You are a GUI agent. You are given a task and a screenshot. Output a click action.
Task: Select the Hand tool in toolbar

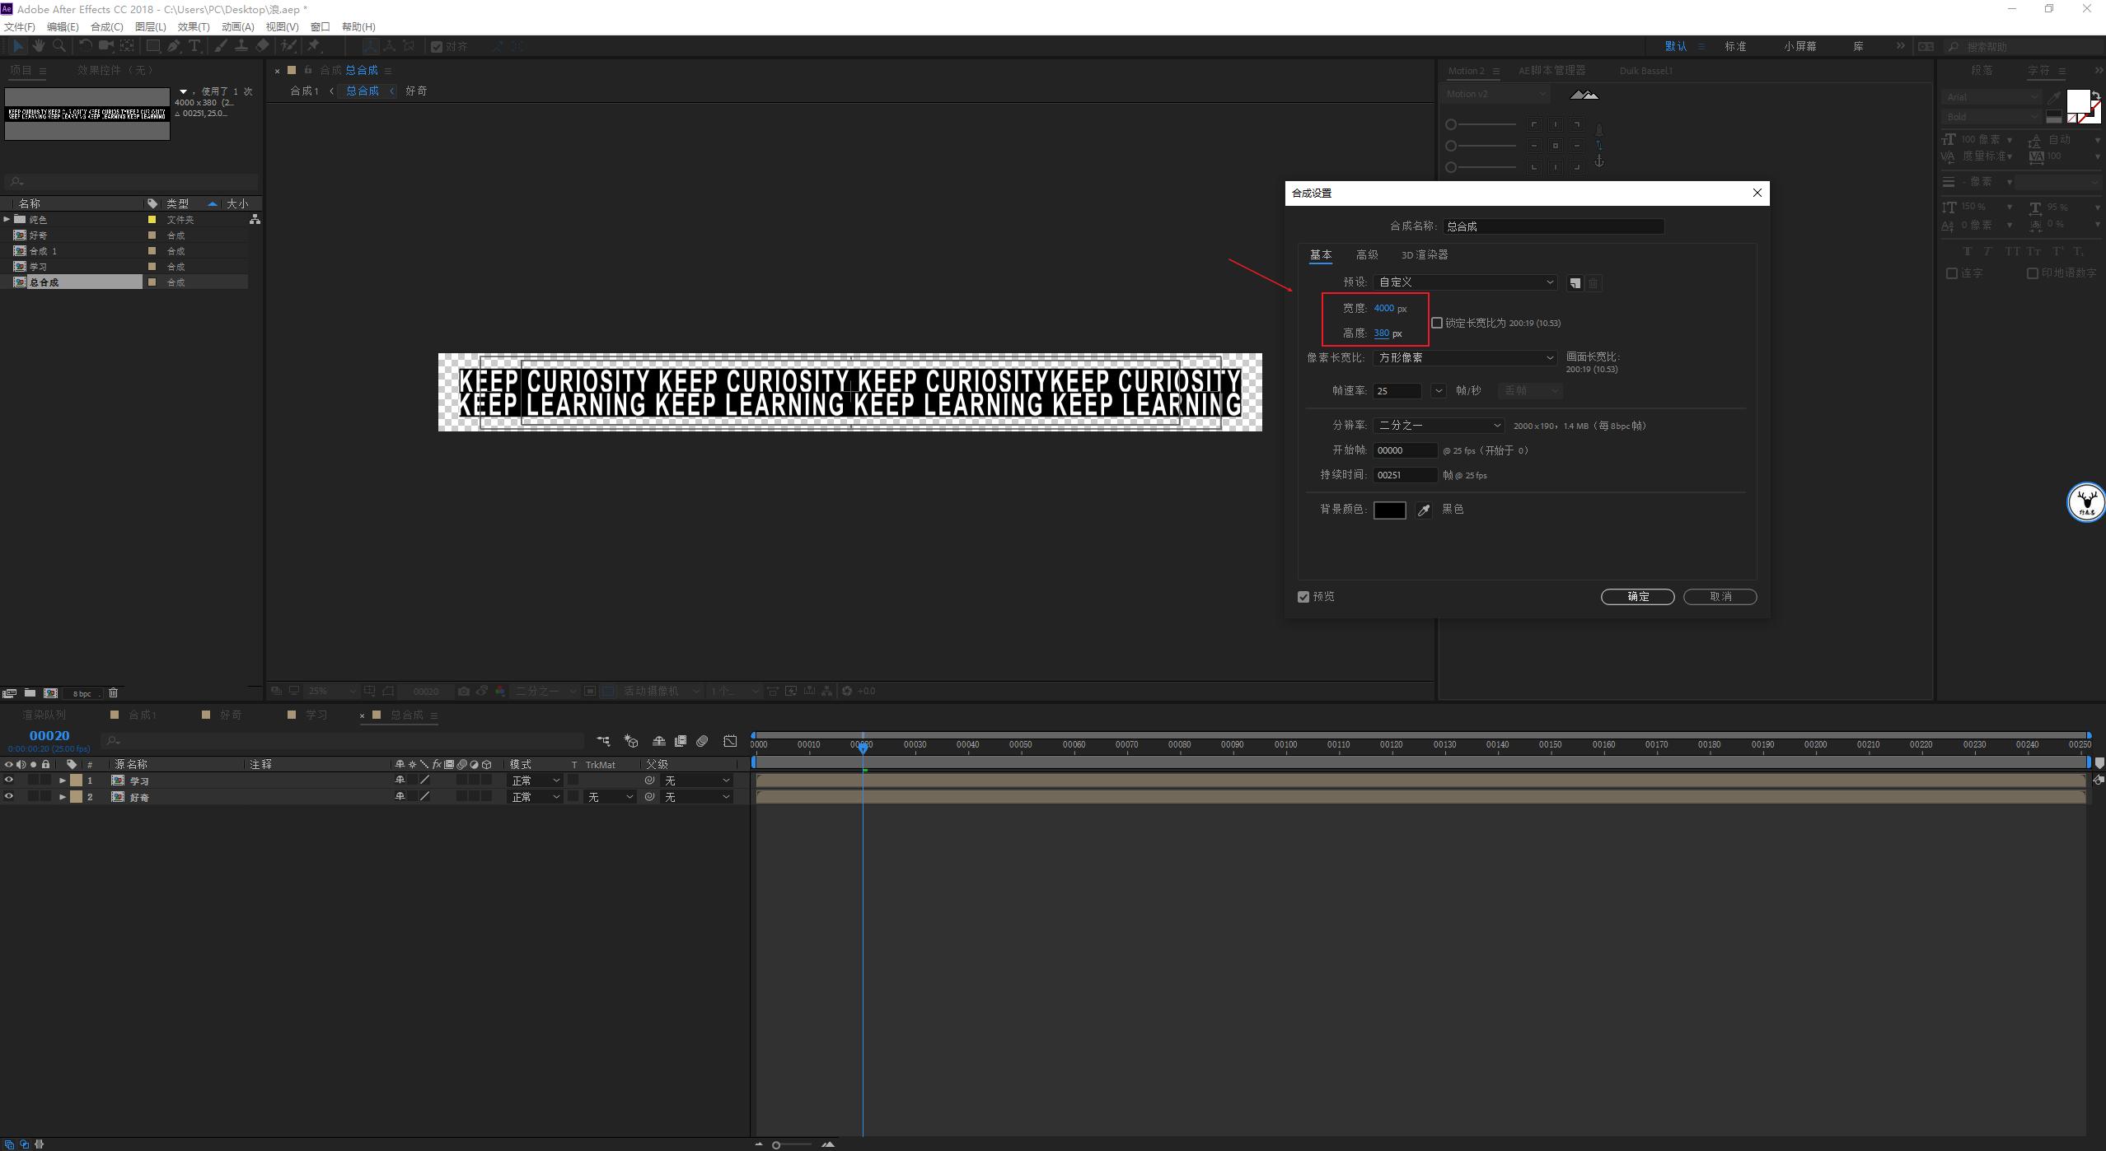(x=39, y=46)
